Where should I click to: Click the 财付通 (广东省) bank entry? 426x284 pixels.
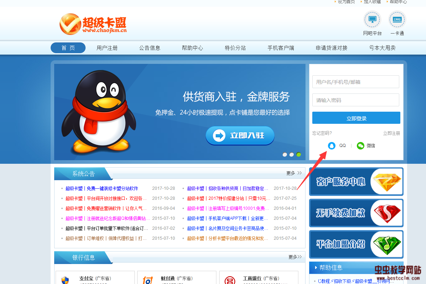click(176, 278)
